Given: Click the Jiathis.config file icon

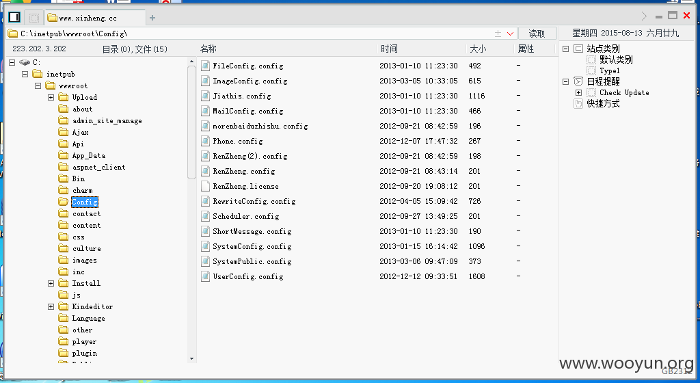Looking at the screenshot, I should 205,96.
